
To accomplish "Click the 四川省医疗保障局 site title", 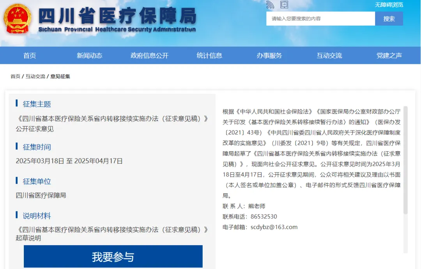I will click(x=117, y=16).
